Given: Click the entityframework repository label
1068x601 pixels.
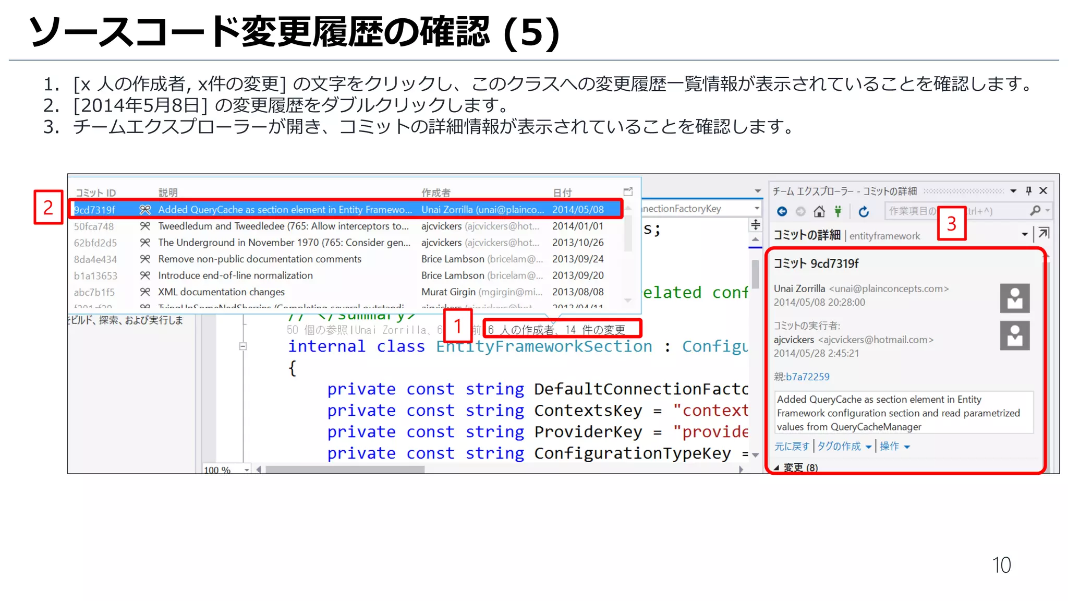Looking at the screenshot, I should (x=884, y=236).
